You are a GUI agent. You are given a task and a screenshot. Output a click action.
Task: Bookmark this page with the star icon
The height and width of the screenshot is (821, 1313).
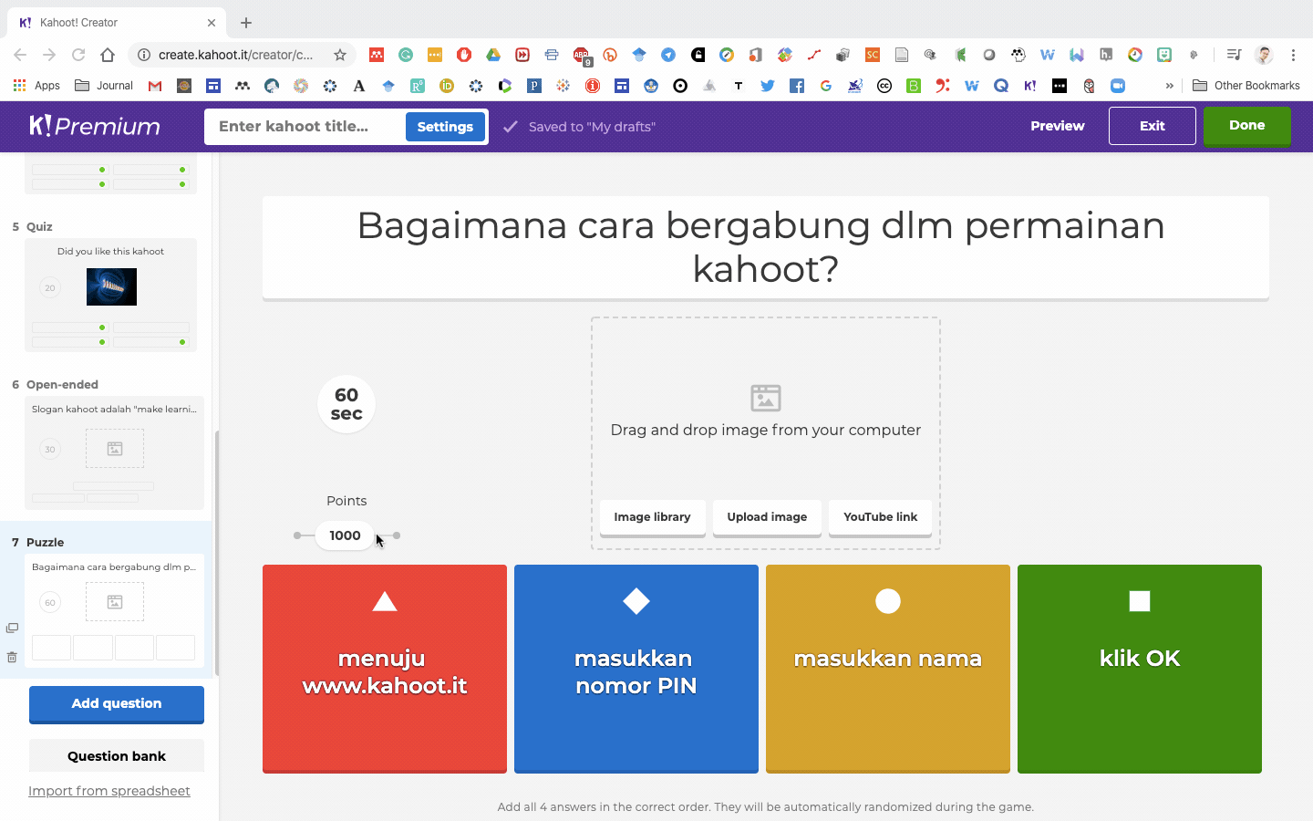340,55
